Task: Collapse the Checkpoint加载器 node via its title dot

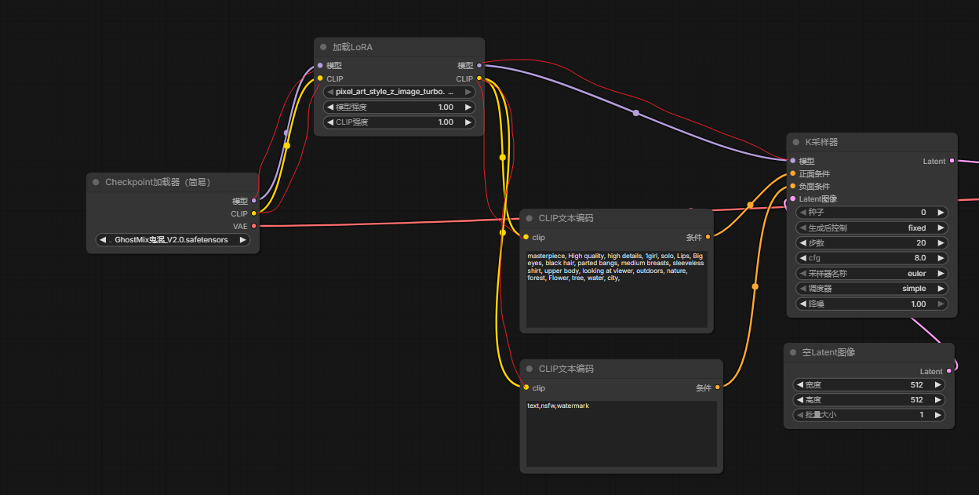Action: 96,182
